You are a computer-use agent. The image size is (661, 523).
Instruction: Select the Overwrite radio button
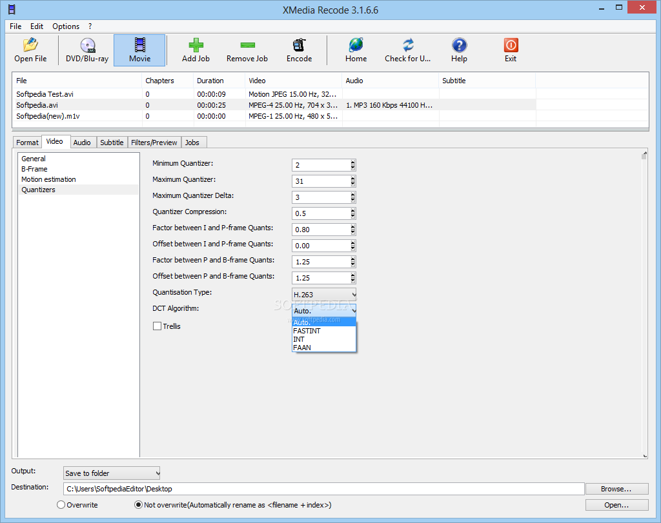coord(61,504)
